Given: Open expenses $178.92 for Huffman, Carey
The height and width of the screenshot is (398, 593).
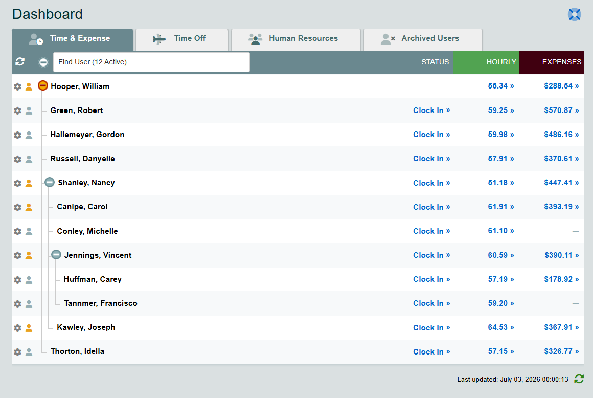Looking at the screenshot, I should (561, 279).
